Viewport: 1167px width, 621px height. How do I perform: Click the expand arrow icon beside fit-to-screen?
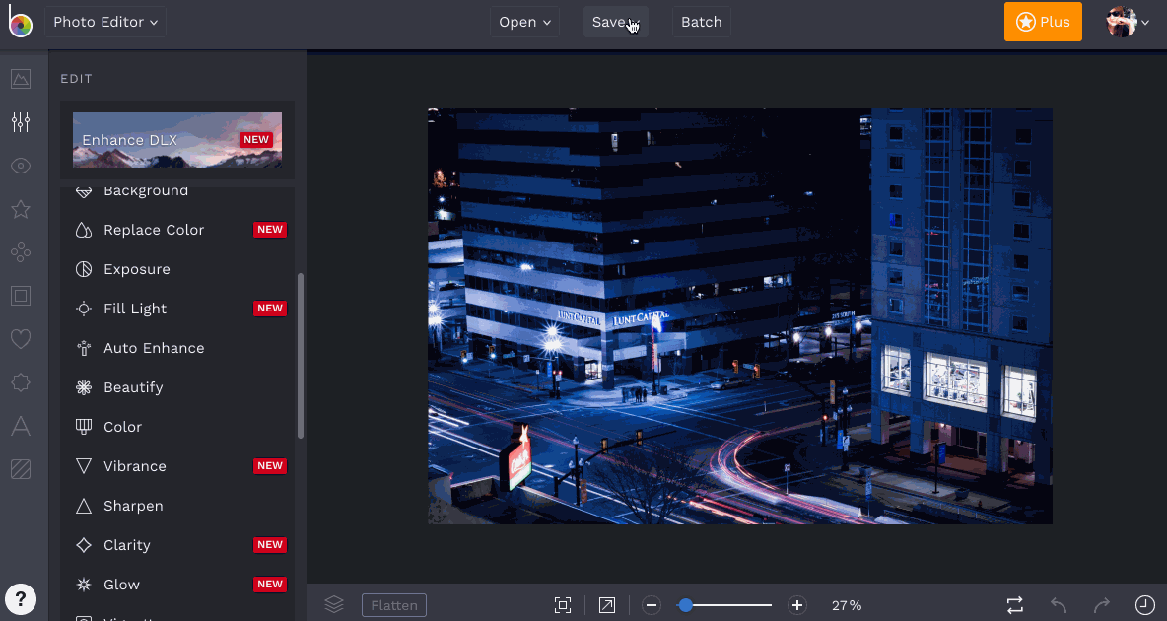pyautogui.click(x=607, y=605)
